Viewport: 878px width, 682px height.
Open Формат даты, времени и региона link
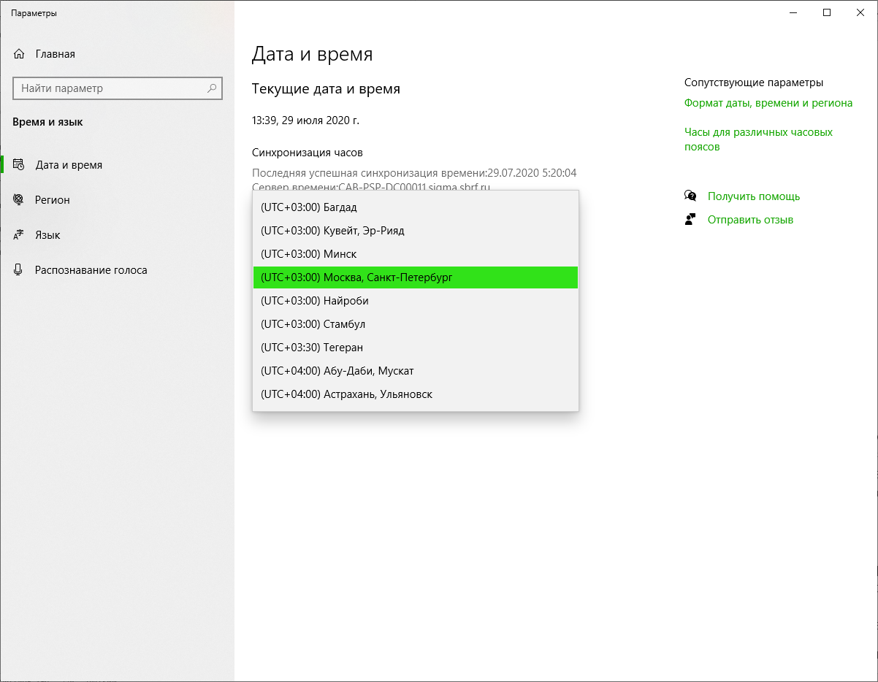coord(768,103)
